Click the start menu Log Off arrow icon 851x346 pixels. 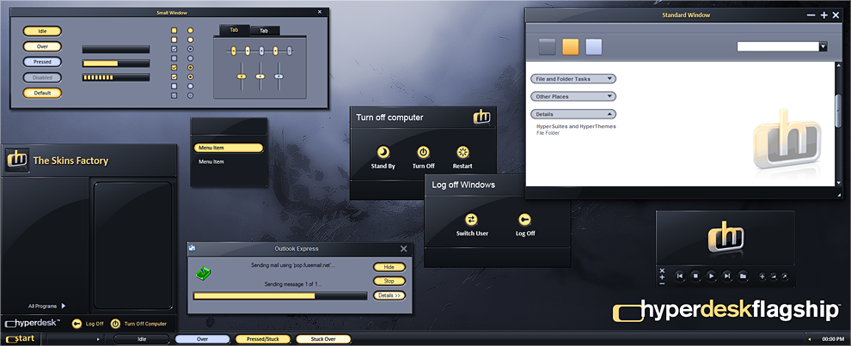[77, 324]
